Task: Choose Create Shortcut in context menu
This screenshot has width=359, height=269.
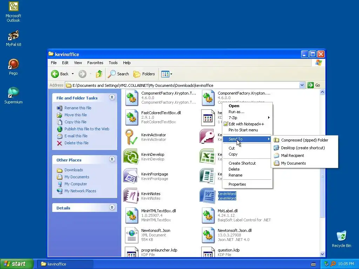Action: click(248, 163)
